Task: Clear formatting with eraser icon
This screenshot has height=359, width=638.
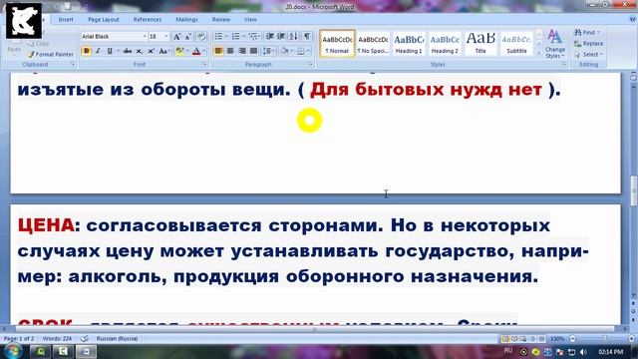Action: pyautogui.click(x=201, y=37)
